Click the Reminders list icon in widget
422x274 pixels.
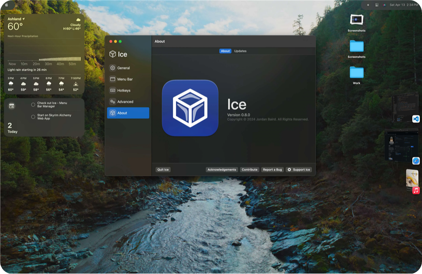click(11, 106)
